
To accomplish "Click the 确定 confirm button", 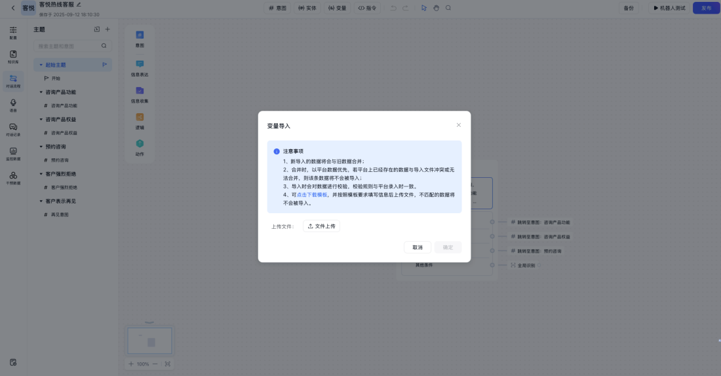I will (x=448, y=247).
